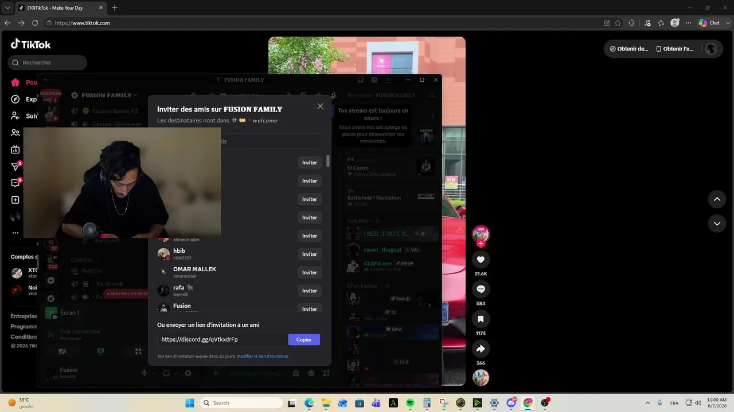Viewport: 734px width, 412px height.
Task: Click the taskbar Search box
Action: (x=241, y=403)
